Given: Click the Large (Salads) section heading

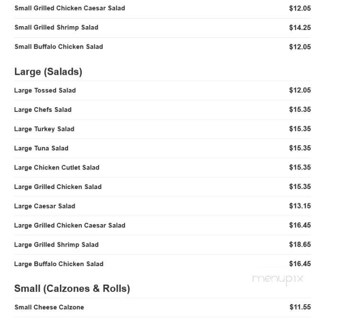Looking at the screenshot, I should [x=48, y=71].
